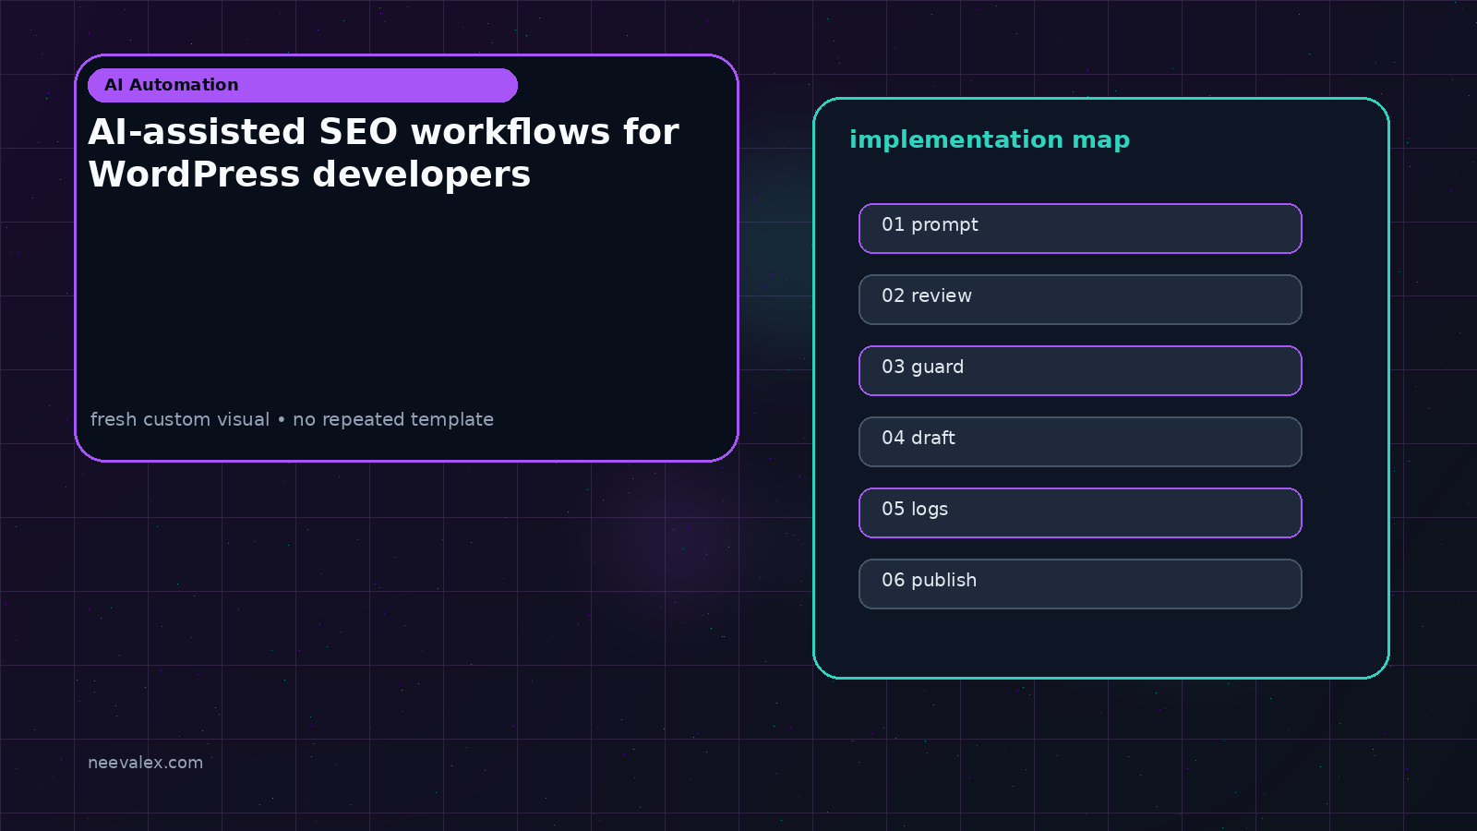This screenshot has height=831, width=1477.
Task: Select the '06 publish' step
Action: [x=1080, y=584]
